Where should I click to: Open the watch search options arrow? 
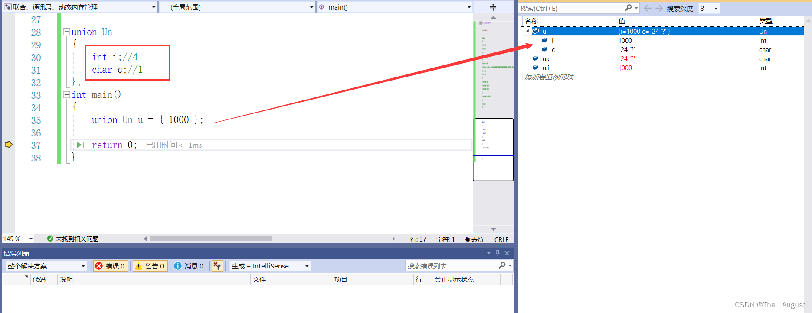(x=636, y=8)
